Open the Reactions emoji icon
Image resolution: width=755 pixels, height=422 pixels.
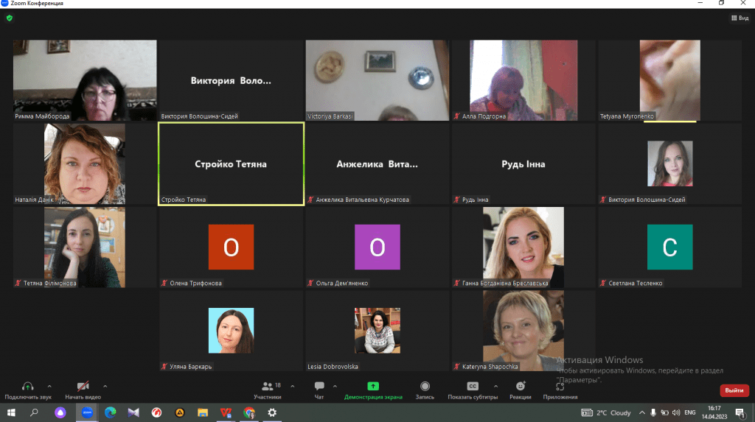pyautogui.click(x=520, y=386)
